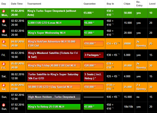The height and width of the screenshot is (113, 157).
Task: Click the flame icon in Thursday's row
Action: [x=4, y=42]
